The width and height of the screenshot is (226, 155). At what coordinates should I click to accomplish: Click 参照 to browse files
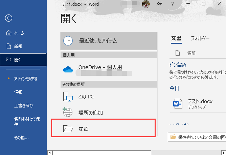[103, 128]
